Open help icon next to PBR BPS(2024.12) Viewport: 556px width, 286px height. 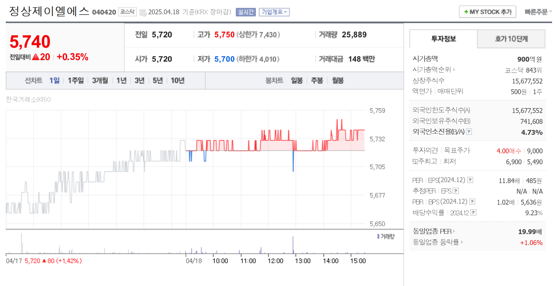[472, 202]
